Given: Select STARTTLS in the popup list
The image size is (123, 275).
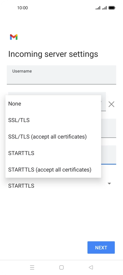Looking at the screenshot, I should (x=53, y=153).
